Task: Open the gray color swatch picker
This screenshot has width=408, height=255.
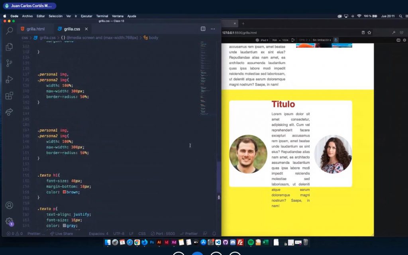Action: [x=64, y=226]
